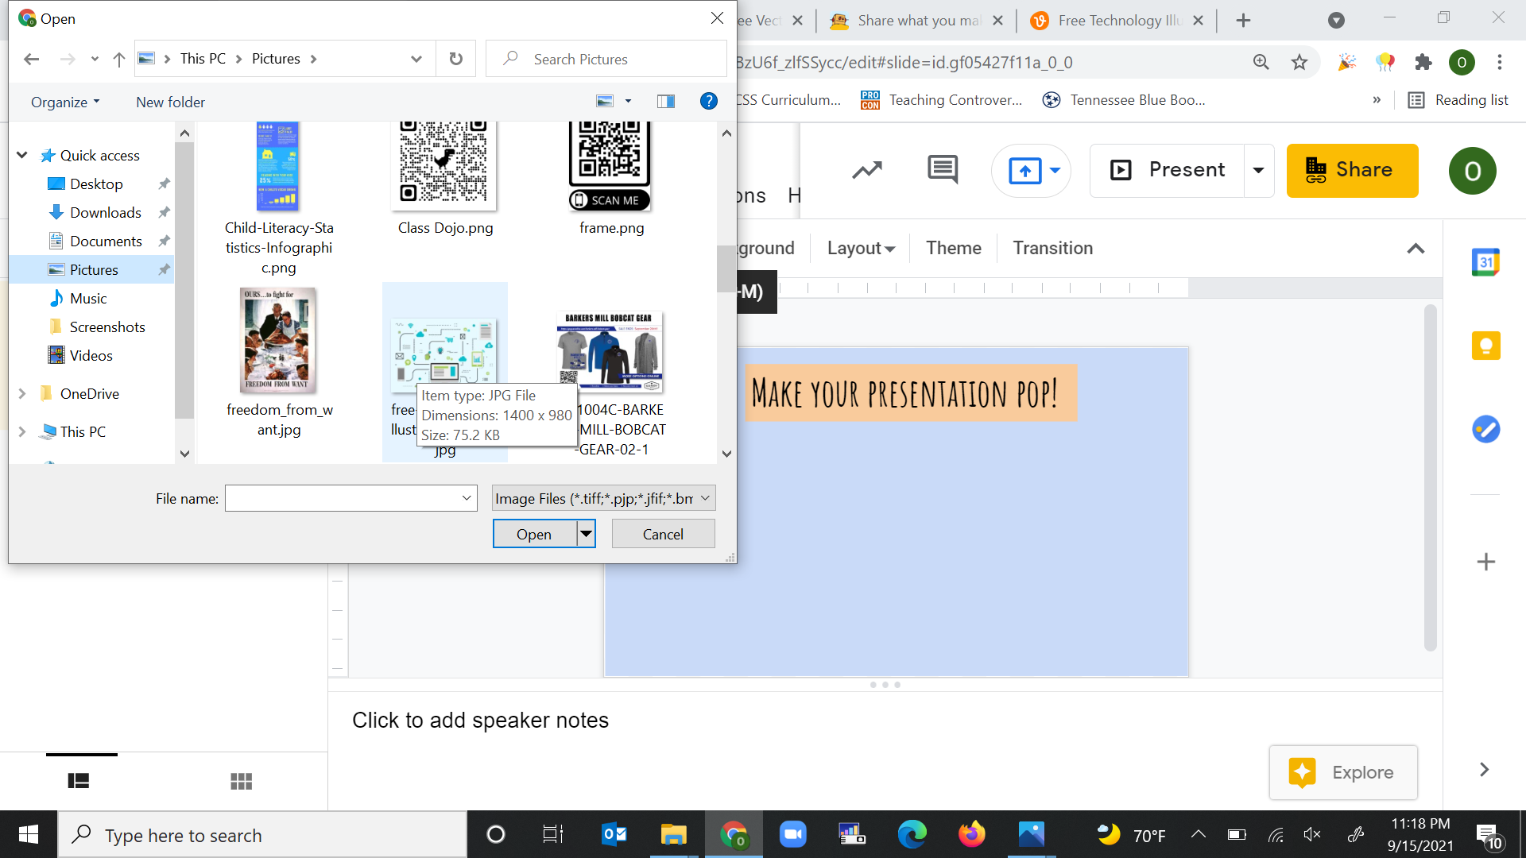The image size is (1526, 858).
Task: Cancel the Open dialog
Action: tap(663, 533)
